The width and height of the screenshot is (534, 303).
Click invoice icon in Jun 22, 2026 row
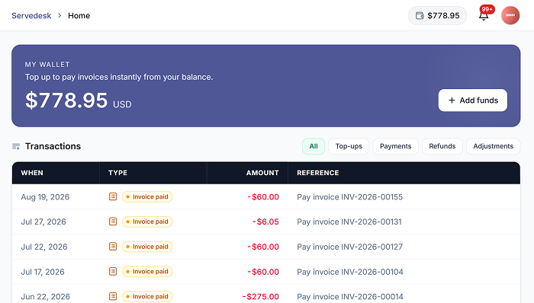[113, 297]
